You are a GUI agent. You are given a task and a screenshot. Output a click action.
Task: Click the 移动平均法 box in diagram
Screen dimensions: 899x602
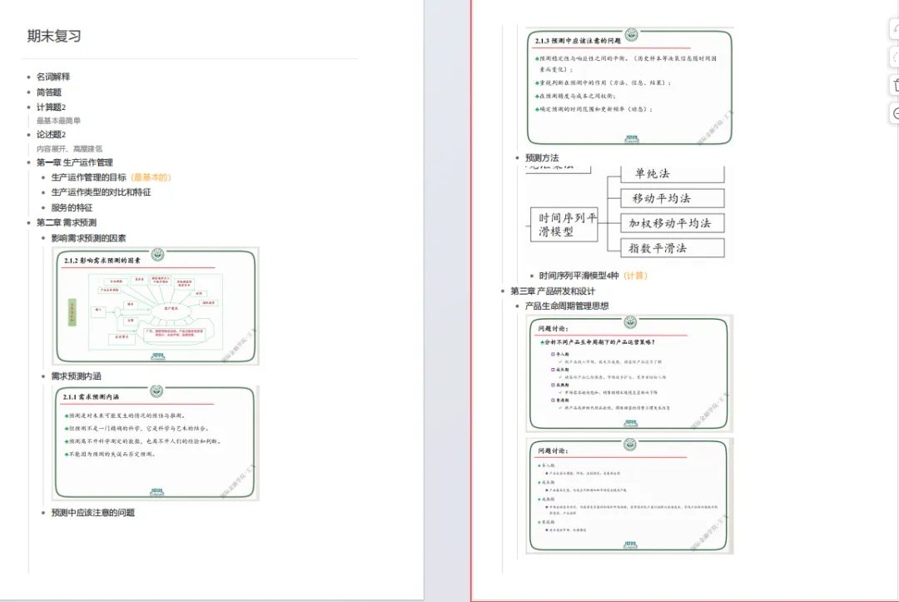(673, 198)
